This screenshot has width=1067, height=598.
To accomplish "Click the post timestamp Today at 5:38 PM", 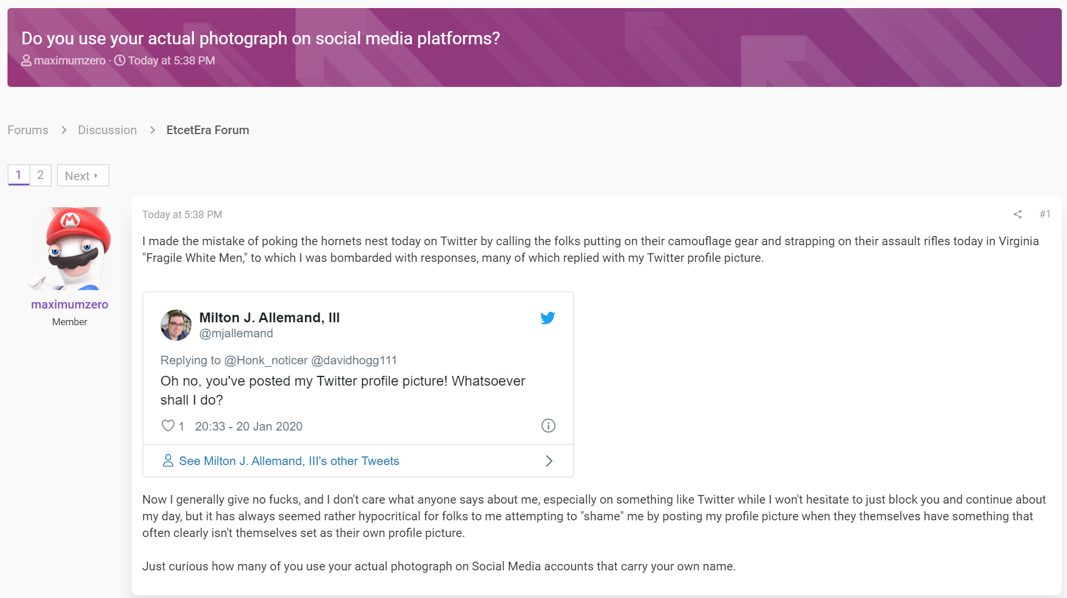I will tap(182, 215).
